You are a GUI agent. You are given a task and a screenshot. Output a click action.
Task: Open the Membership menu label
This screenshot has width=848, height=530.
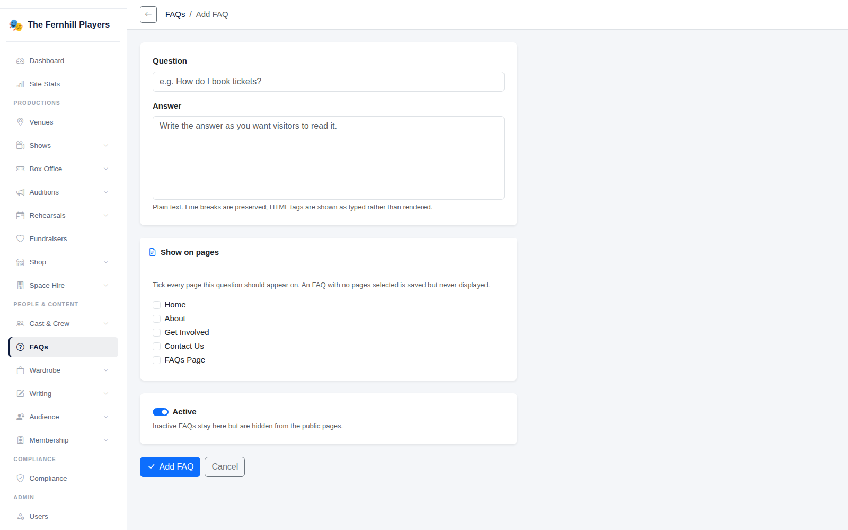[49, 440]
